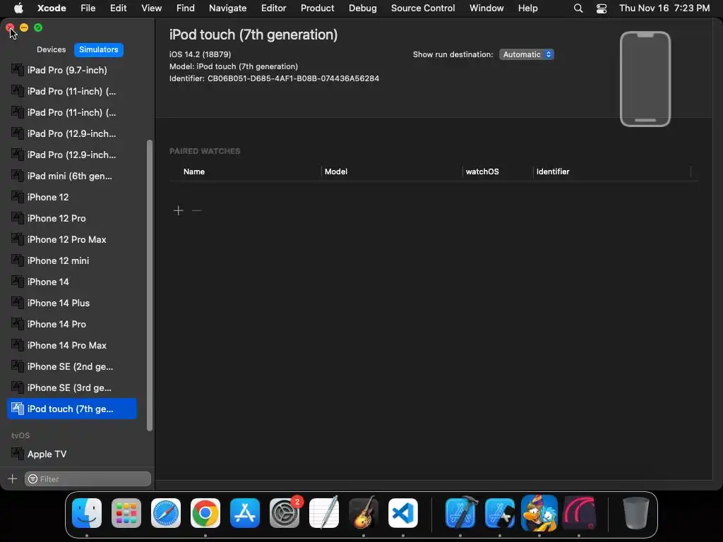Click the dark red arc app in dock
This screenshot has height=542, width=723.
[x=579, y=513]
